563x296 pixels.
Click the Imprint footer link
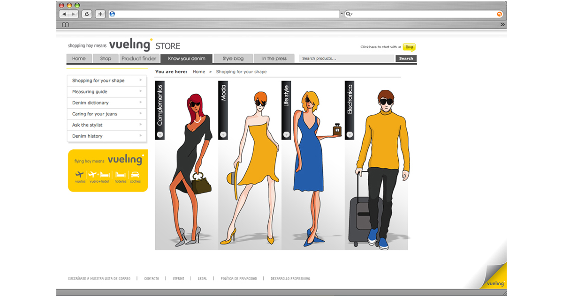click(178, 279)
